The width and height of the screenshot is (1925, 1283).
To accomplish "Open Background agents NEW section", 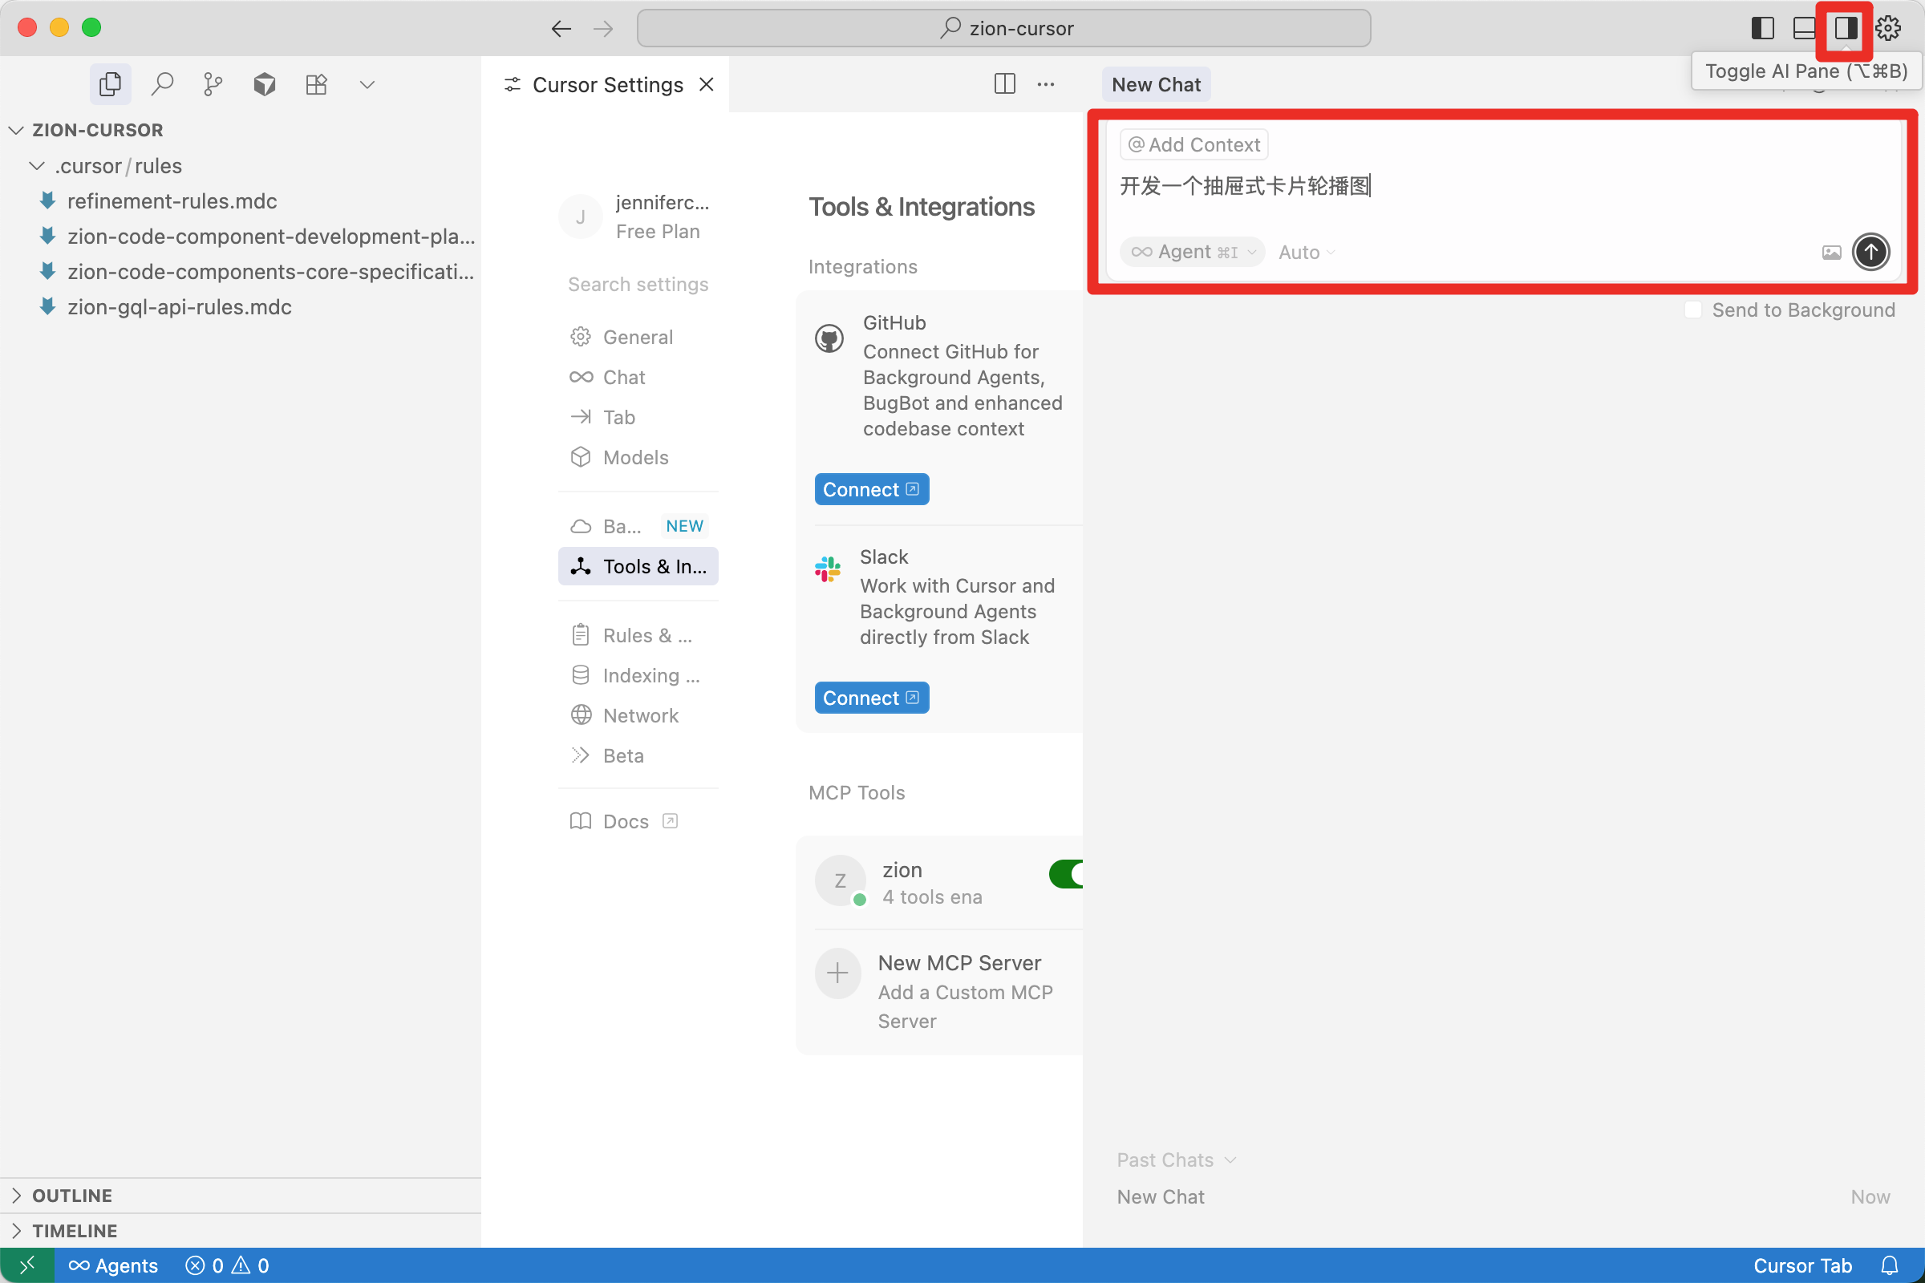I will [638, 526].
